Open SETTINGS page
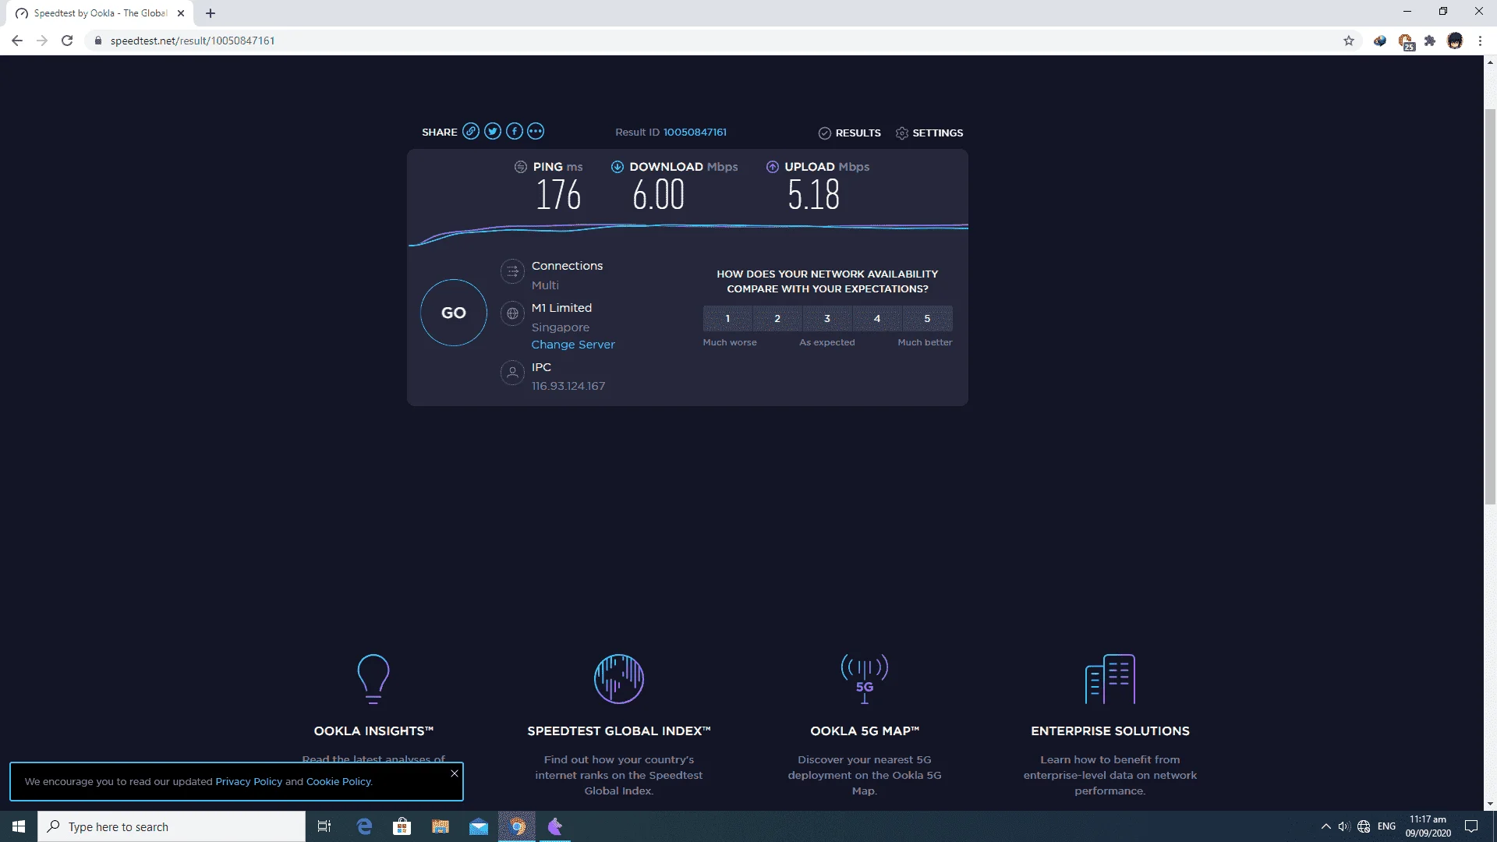This screenshot has height=842, width=1497. 929,133
